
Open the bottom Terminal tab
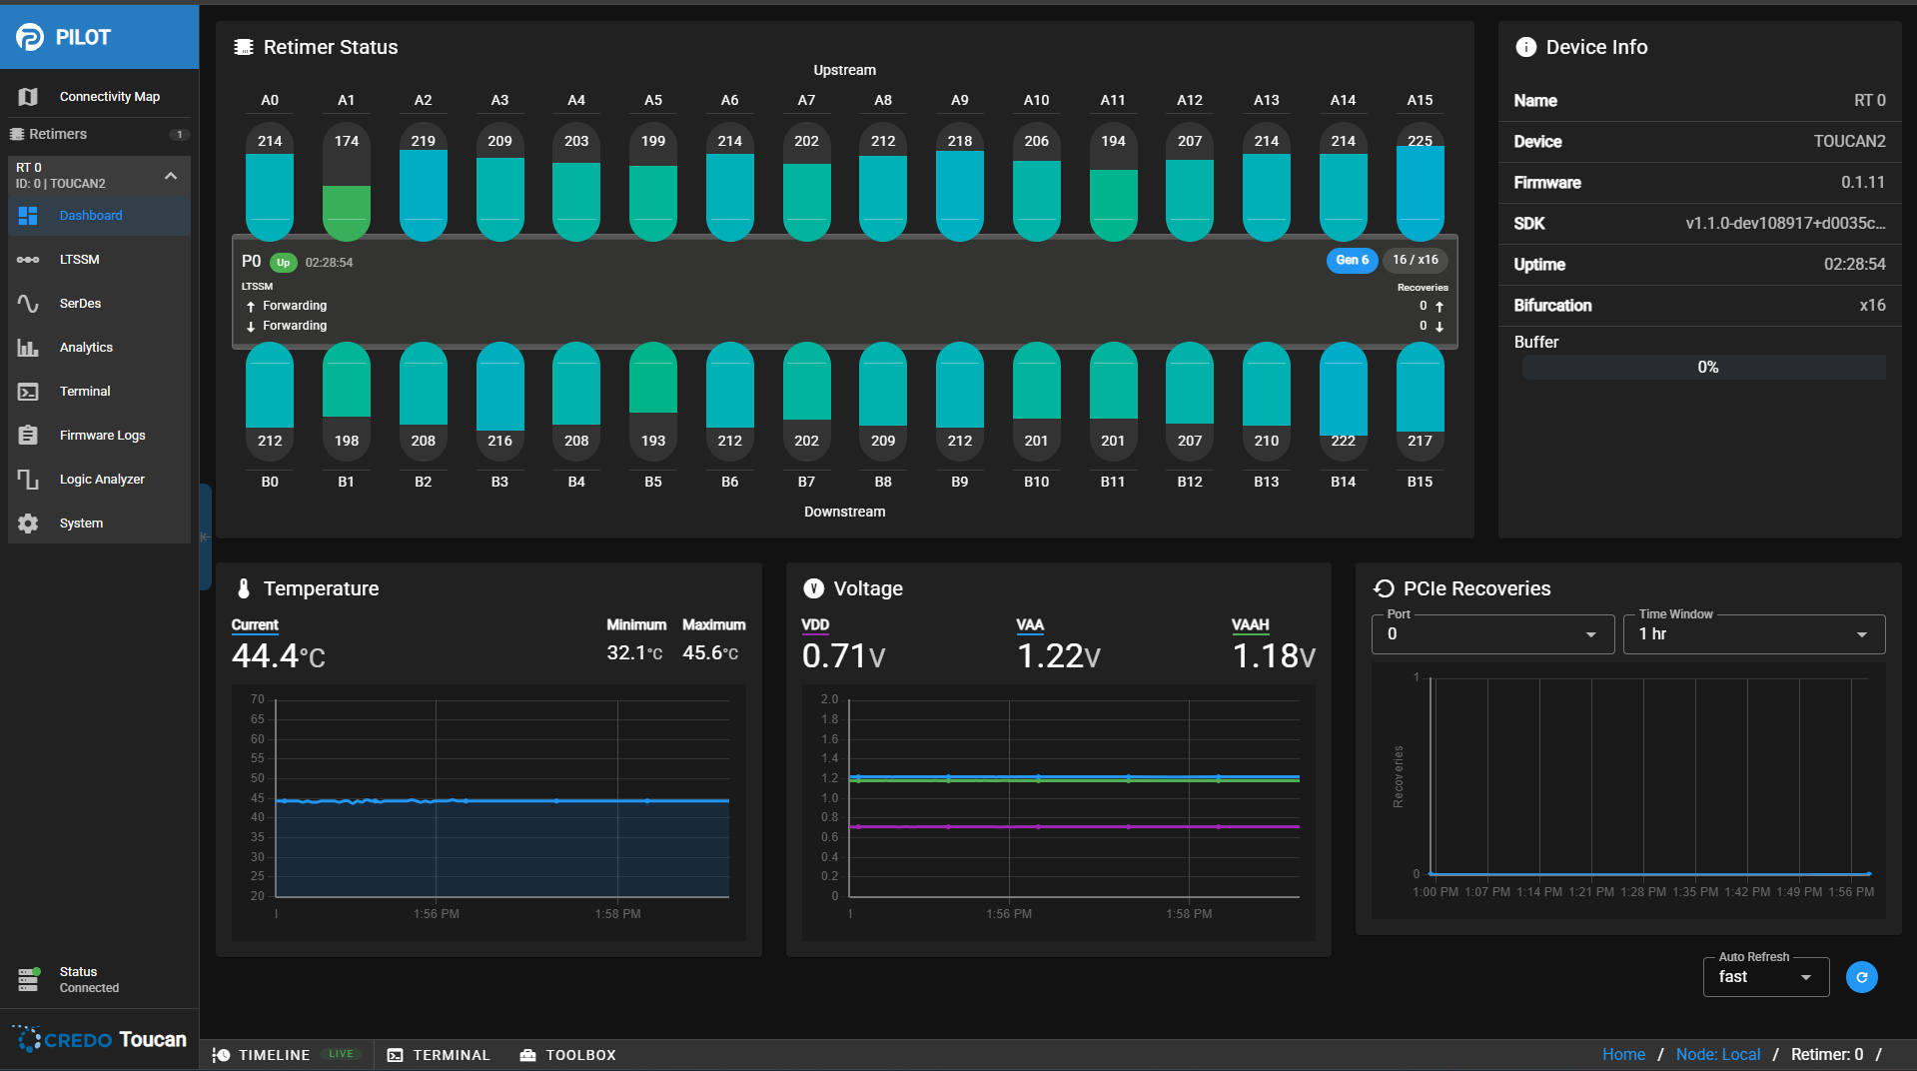pos(439,1055)
